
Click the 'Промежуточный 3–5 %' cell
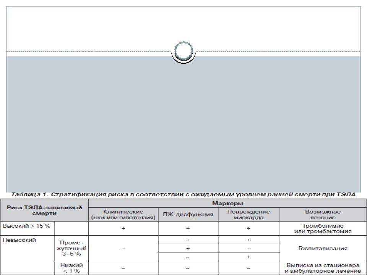[x=71, y=248]
